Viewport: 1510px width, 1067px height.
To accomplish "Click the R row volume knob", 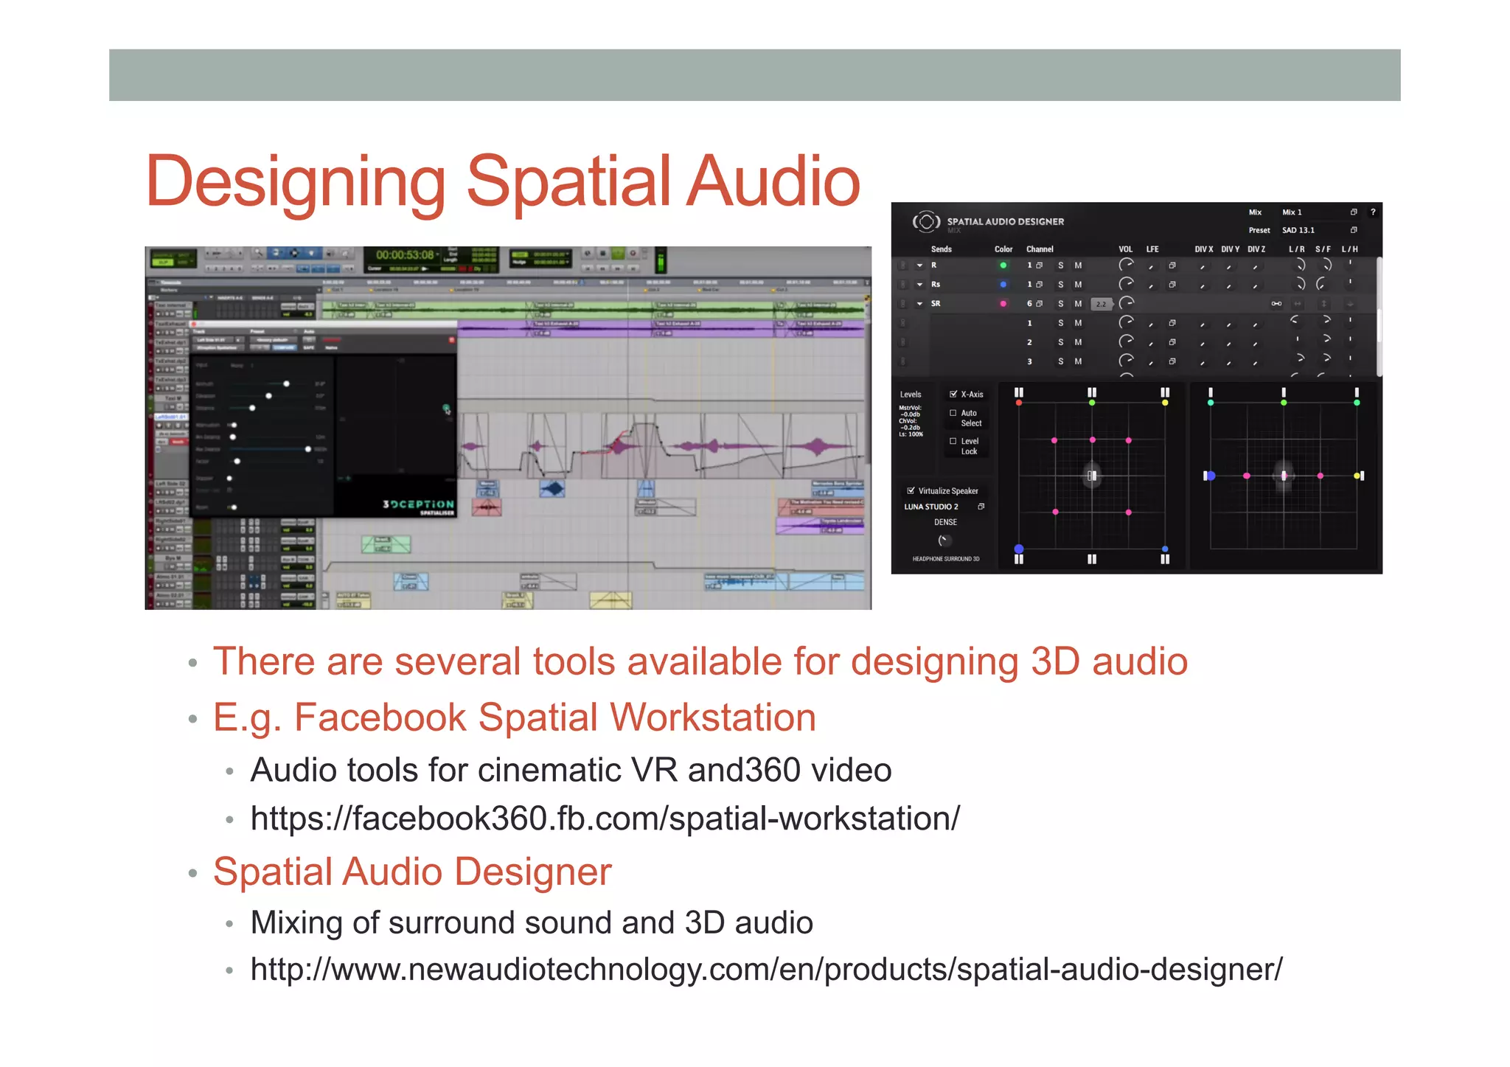I will point(1126,265).
